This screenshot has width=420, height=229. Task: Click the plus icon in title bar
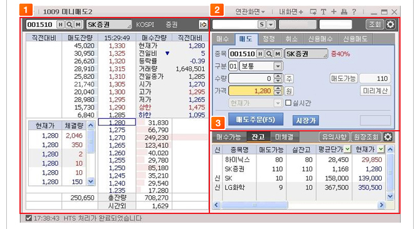(333, 11)
